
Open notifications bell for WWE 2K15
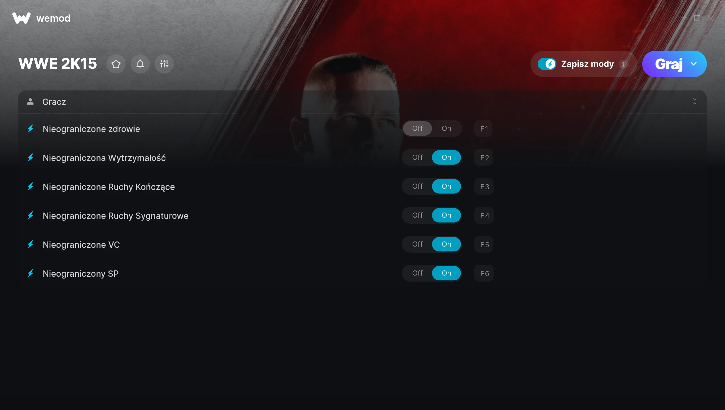(140, 64)
